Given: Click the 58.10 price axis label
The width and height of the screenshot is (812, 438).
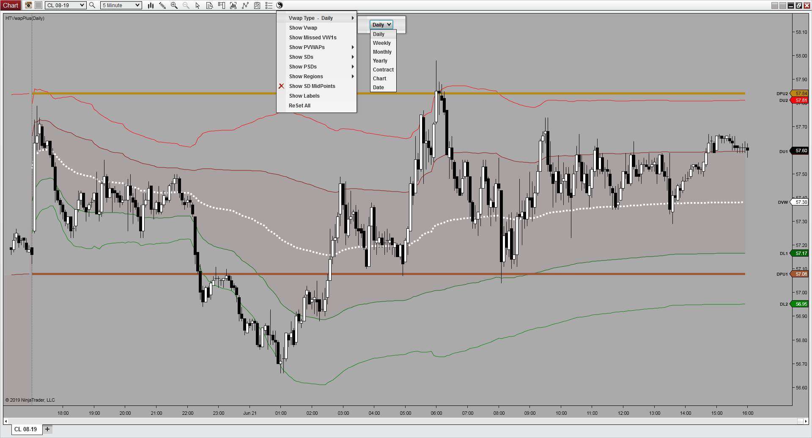Looking at the screenshot, I should click(x=801, y=32).
